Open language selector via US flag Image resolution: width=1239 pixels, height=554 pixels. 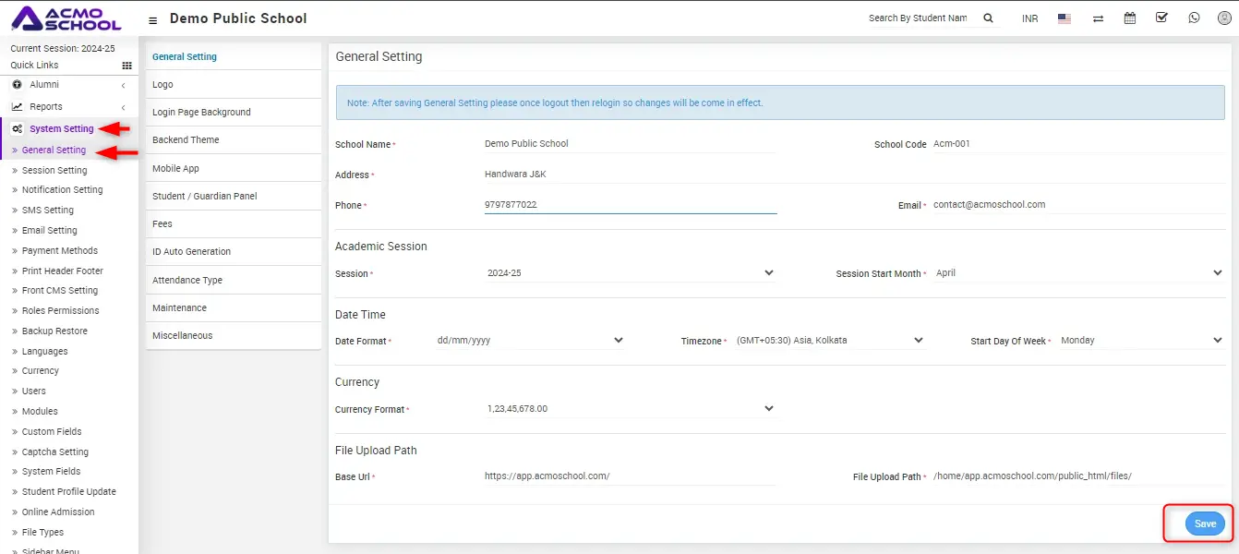pos(1065,18)
